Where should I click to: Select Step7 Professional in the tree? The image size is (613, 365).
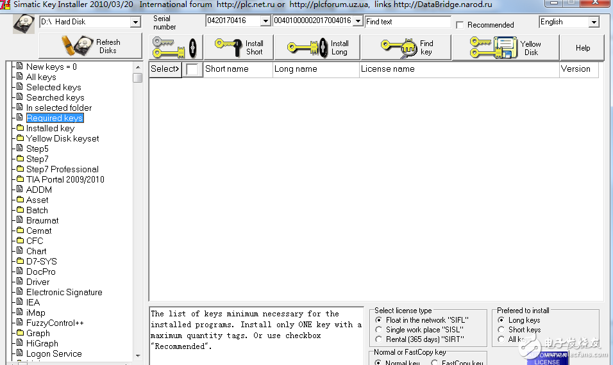(62, 169)
